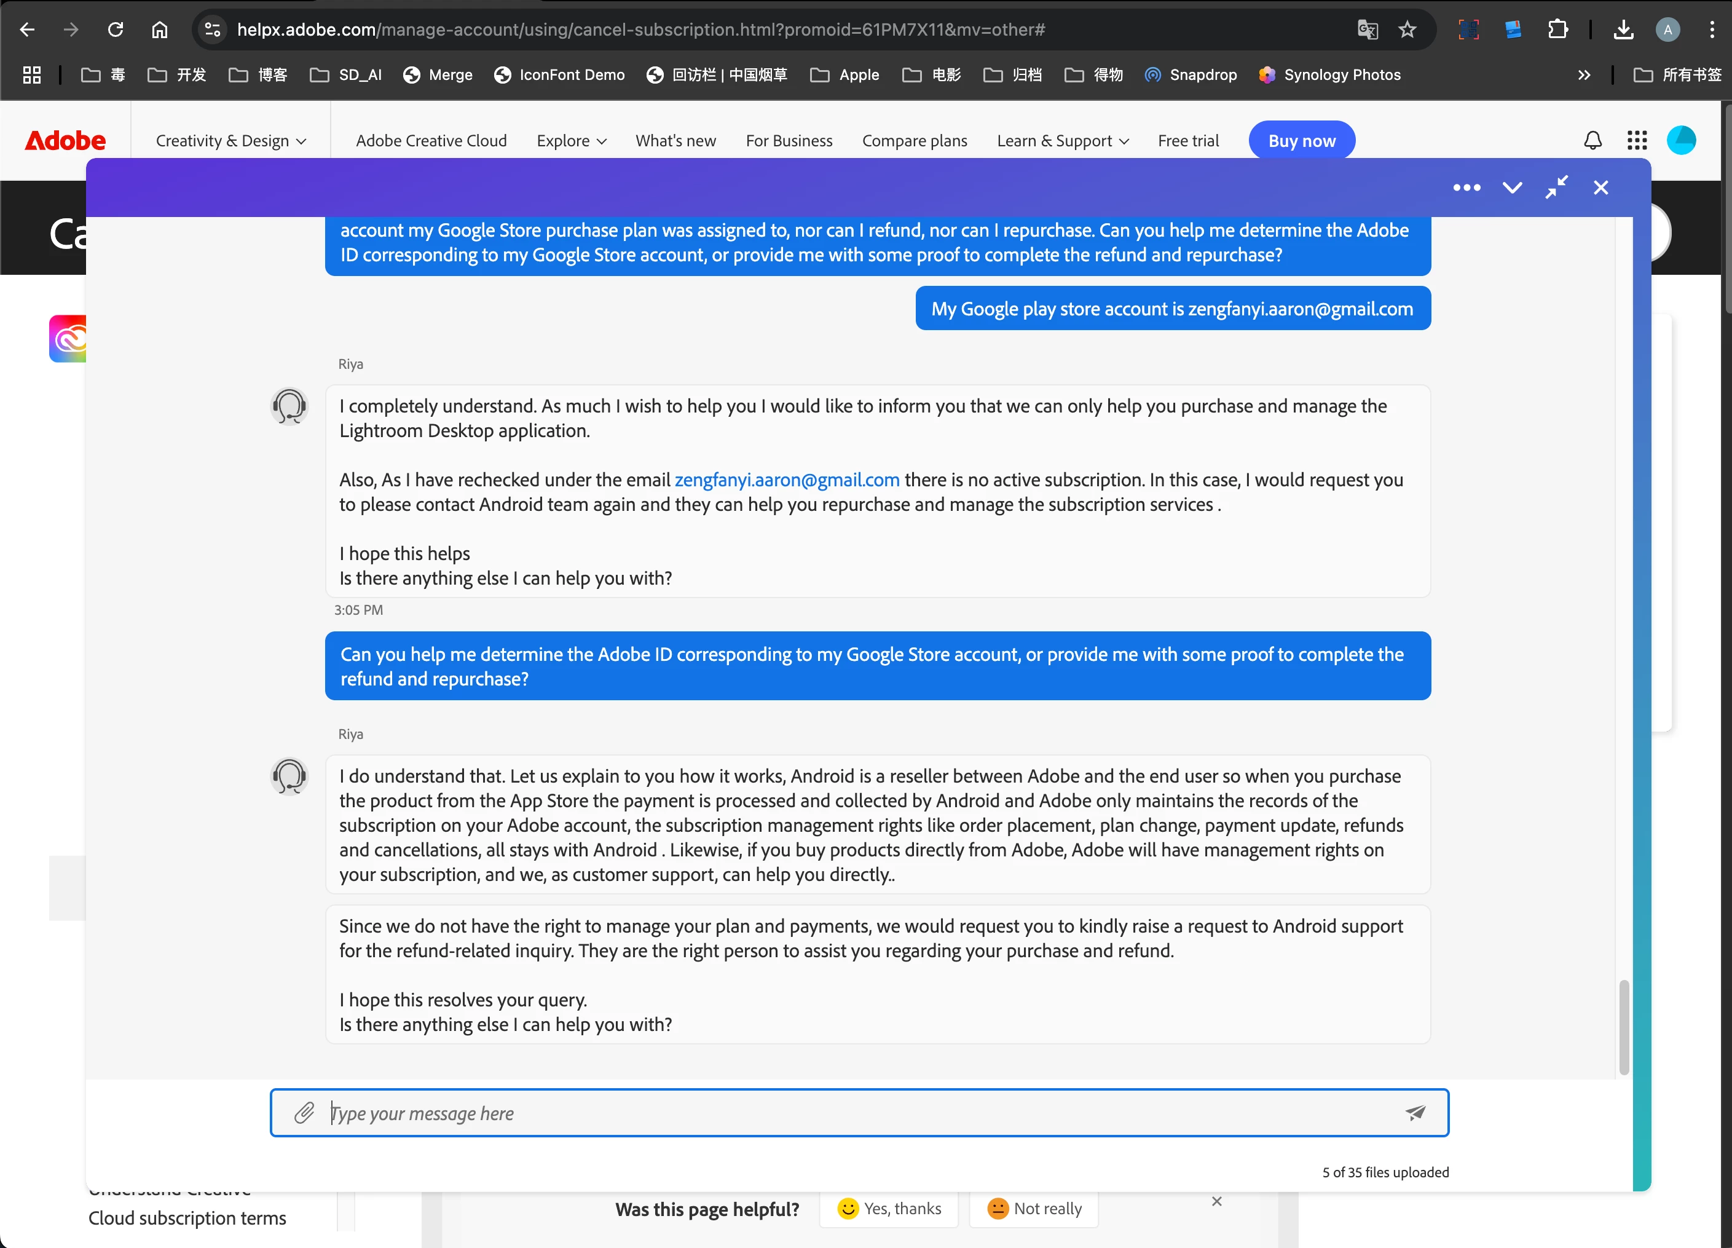
Task: Expand Creativity & Design dropdown
Action: [230, 141]
